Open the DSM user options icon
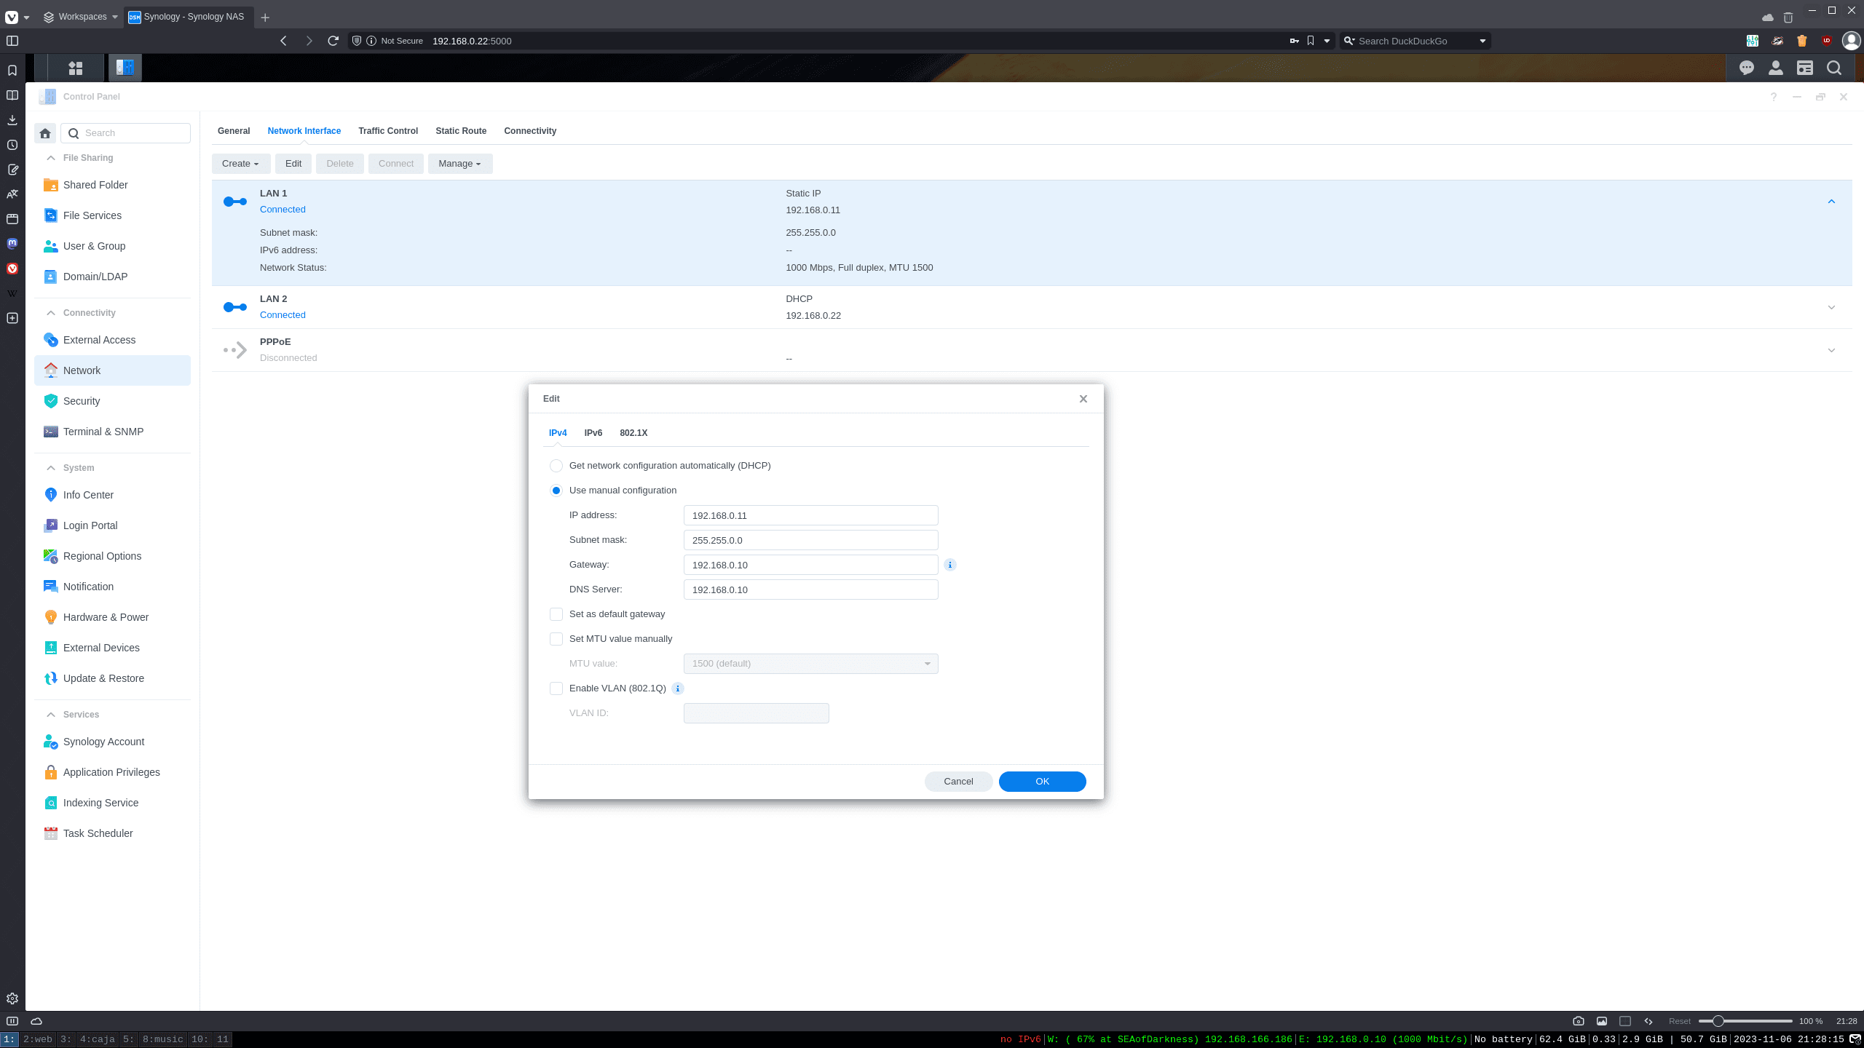Screen dimensions: 1864x1048 [x=1775, y=68]
